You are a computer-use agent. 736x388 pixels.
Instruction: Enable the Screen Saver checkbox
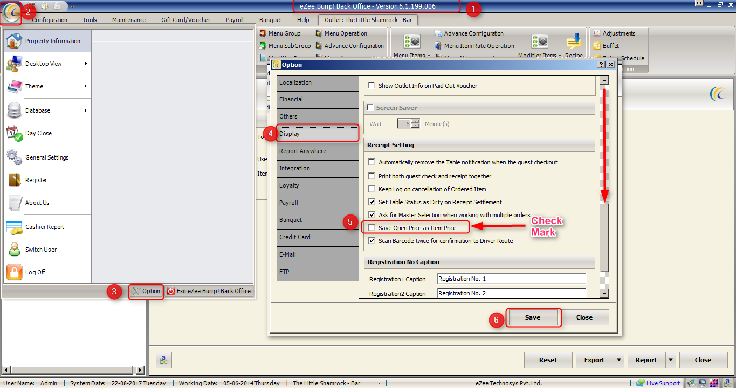pos(370,108)
